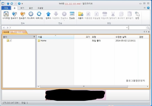This screenshot has width=152, height=106.
Task: Open the quick access toolbar dropdown arrow
Action: click(x=22, y=4)
